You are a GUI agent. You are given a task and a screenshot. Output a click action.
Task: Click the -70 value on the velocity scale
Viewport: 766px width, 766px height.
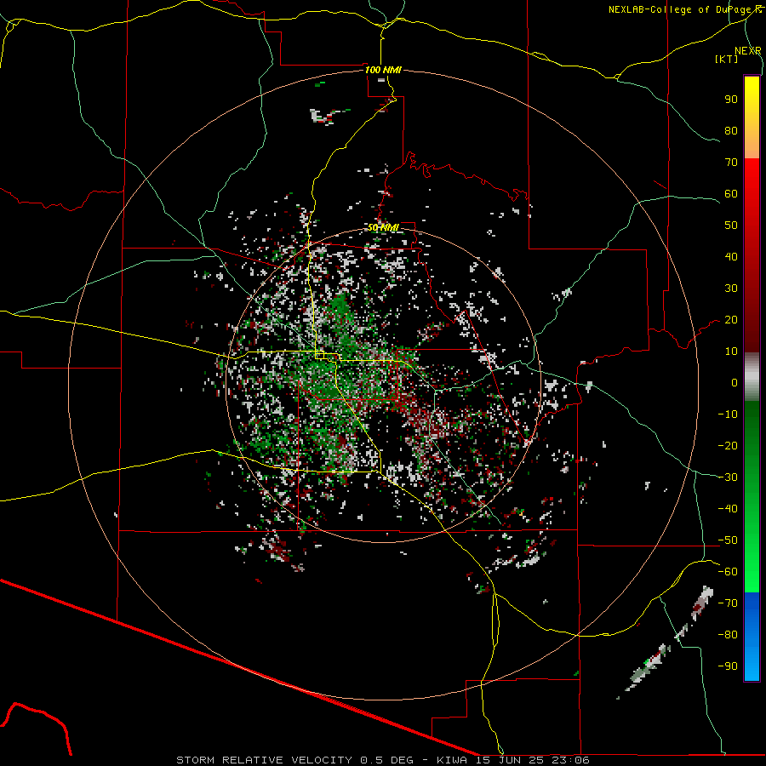[728, 603]
